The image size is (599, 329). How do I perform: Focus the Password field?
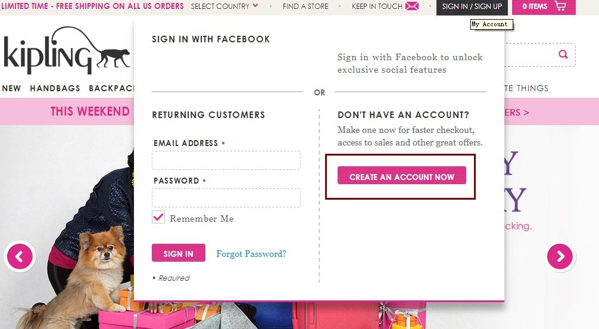click(226, 198)
